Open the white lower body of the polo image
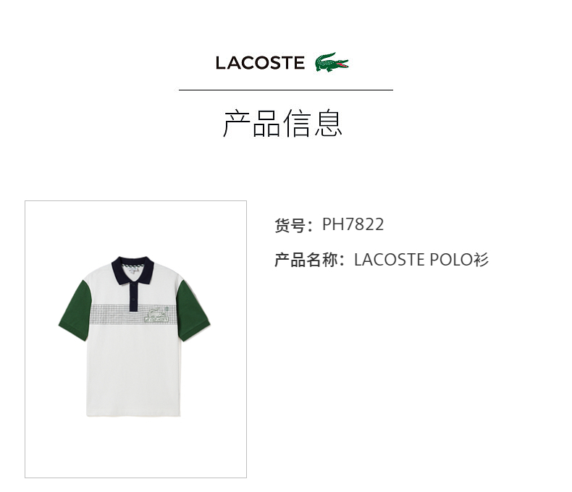 (133, 368)
